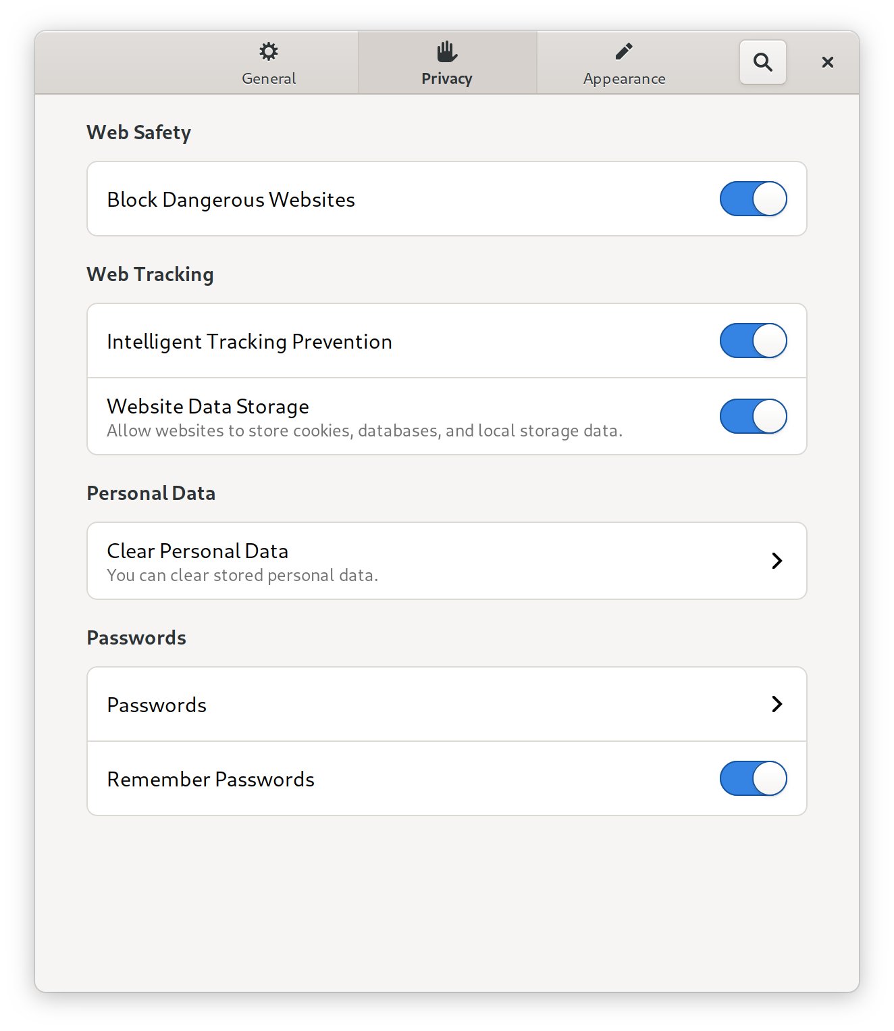
Task: Toggle Remember Passwords switch
Action: coord(754,778)
